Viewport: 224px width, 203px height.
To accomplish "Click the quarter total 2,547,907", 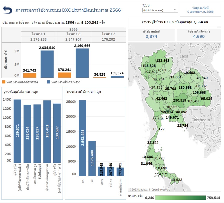I will pos(73,39).
